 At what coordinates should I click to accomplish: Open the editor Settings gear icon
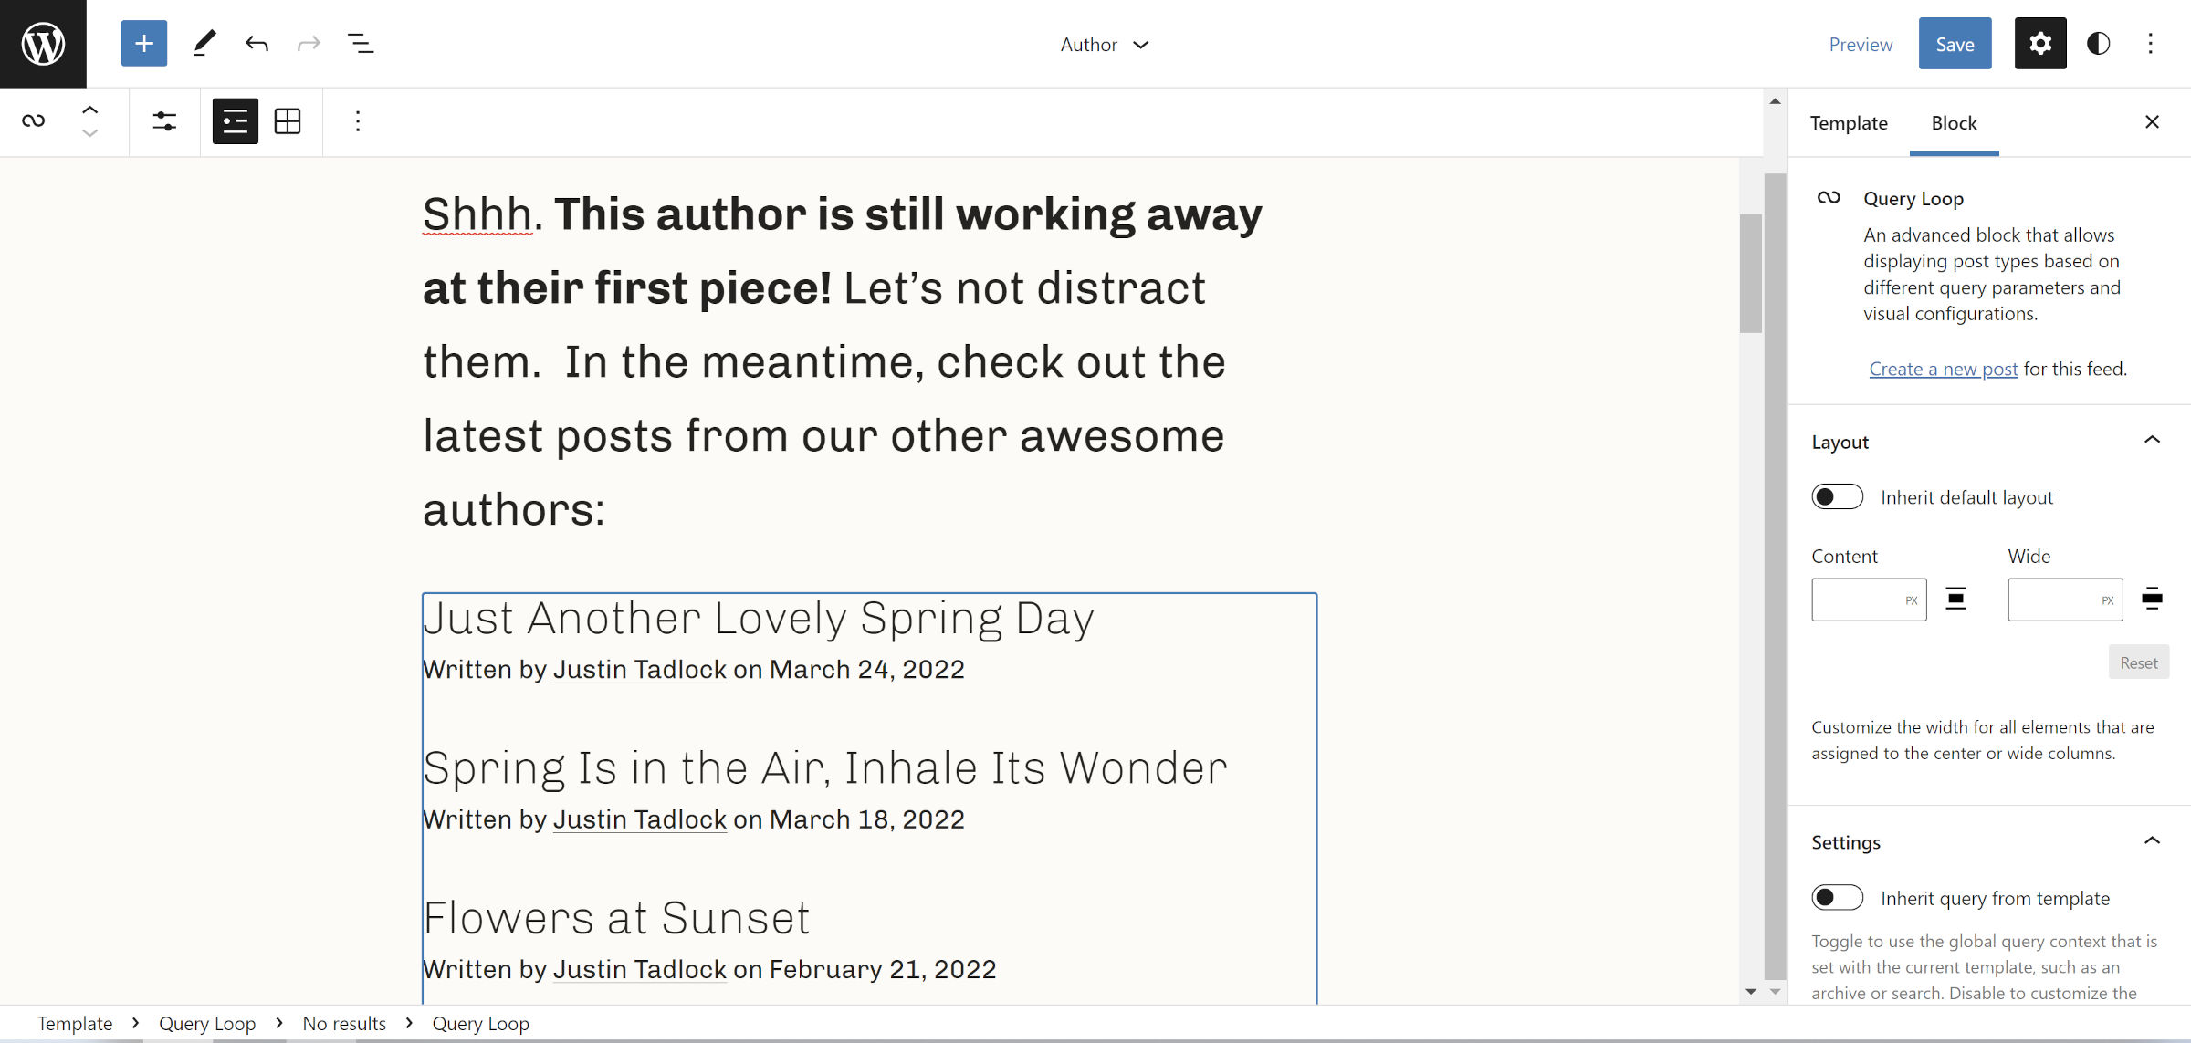2040,43
